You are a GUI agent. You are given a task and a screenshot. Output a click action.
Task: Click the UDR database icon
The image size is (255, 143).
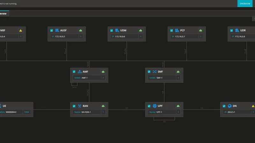(x=237, y=30)
